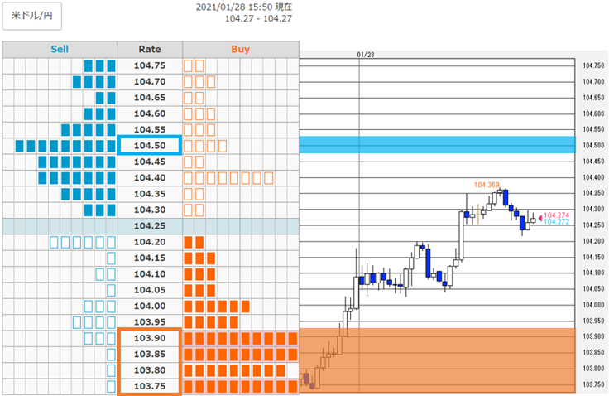This screenshot has height=396, width=609.
Task: Click the current 104.25 rate row
Action: (x=151, y=226)
